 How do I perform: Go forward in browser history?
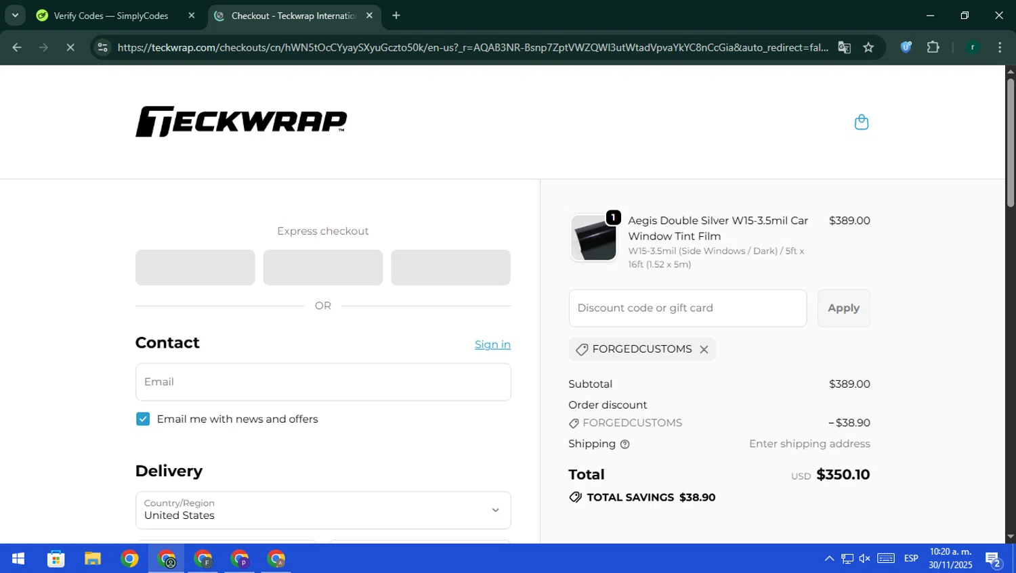click(x=43, y=47)
